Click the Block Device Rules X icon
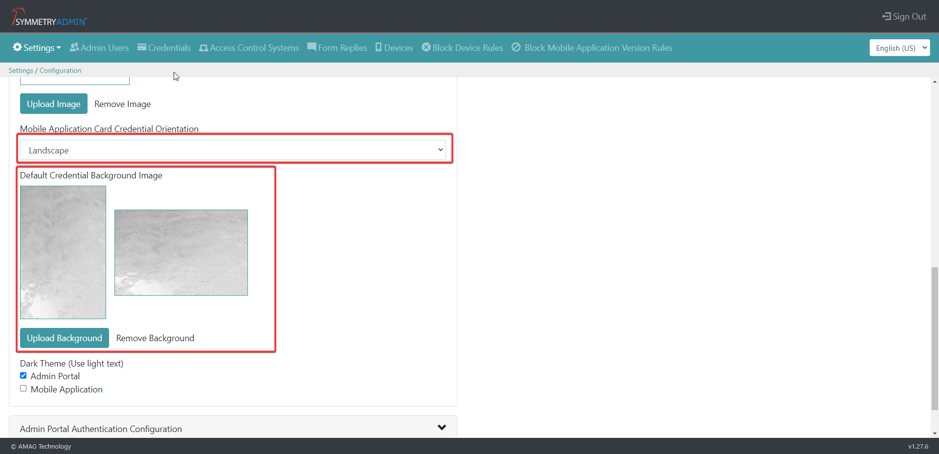The height and width of the screenshot is (454, 939). (x=426, y=47)
